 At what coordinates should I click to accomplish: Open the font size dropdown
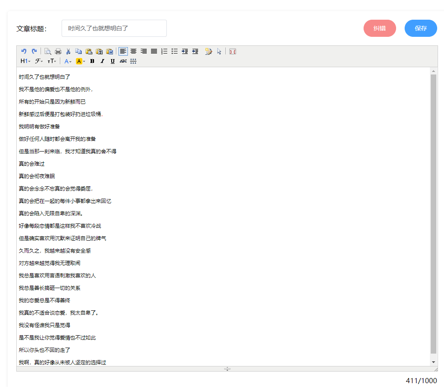[52, 61]
